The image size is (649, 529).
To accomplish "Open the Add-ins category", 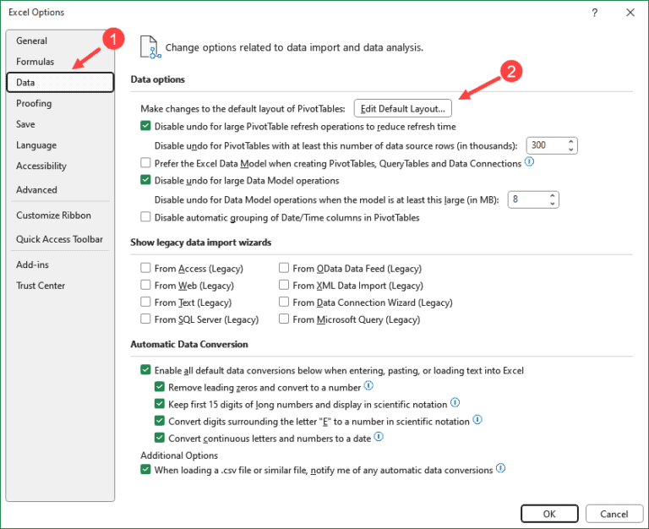I will click(x=60, y=264).
